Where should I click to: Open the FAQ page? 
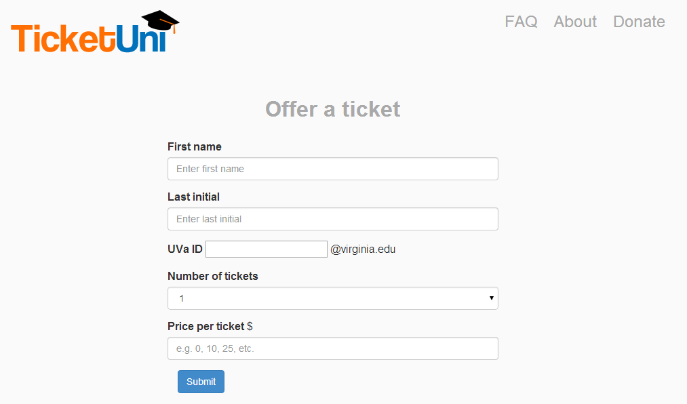[x=521, y=22]
